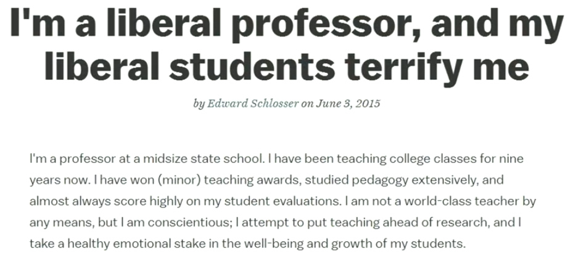Click the word "by" in byline
This screenshot has width=573, height=255.
click(199, 104)
